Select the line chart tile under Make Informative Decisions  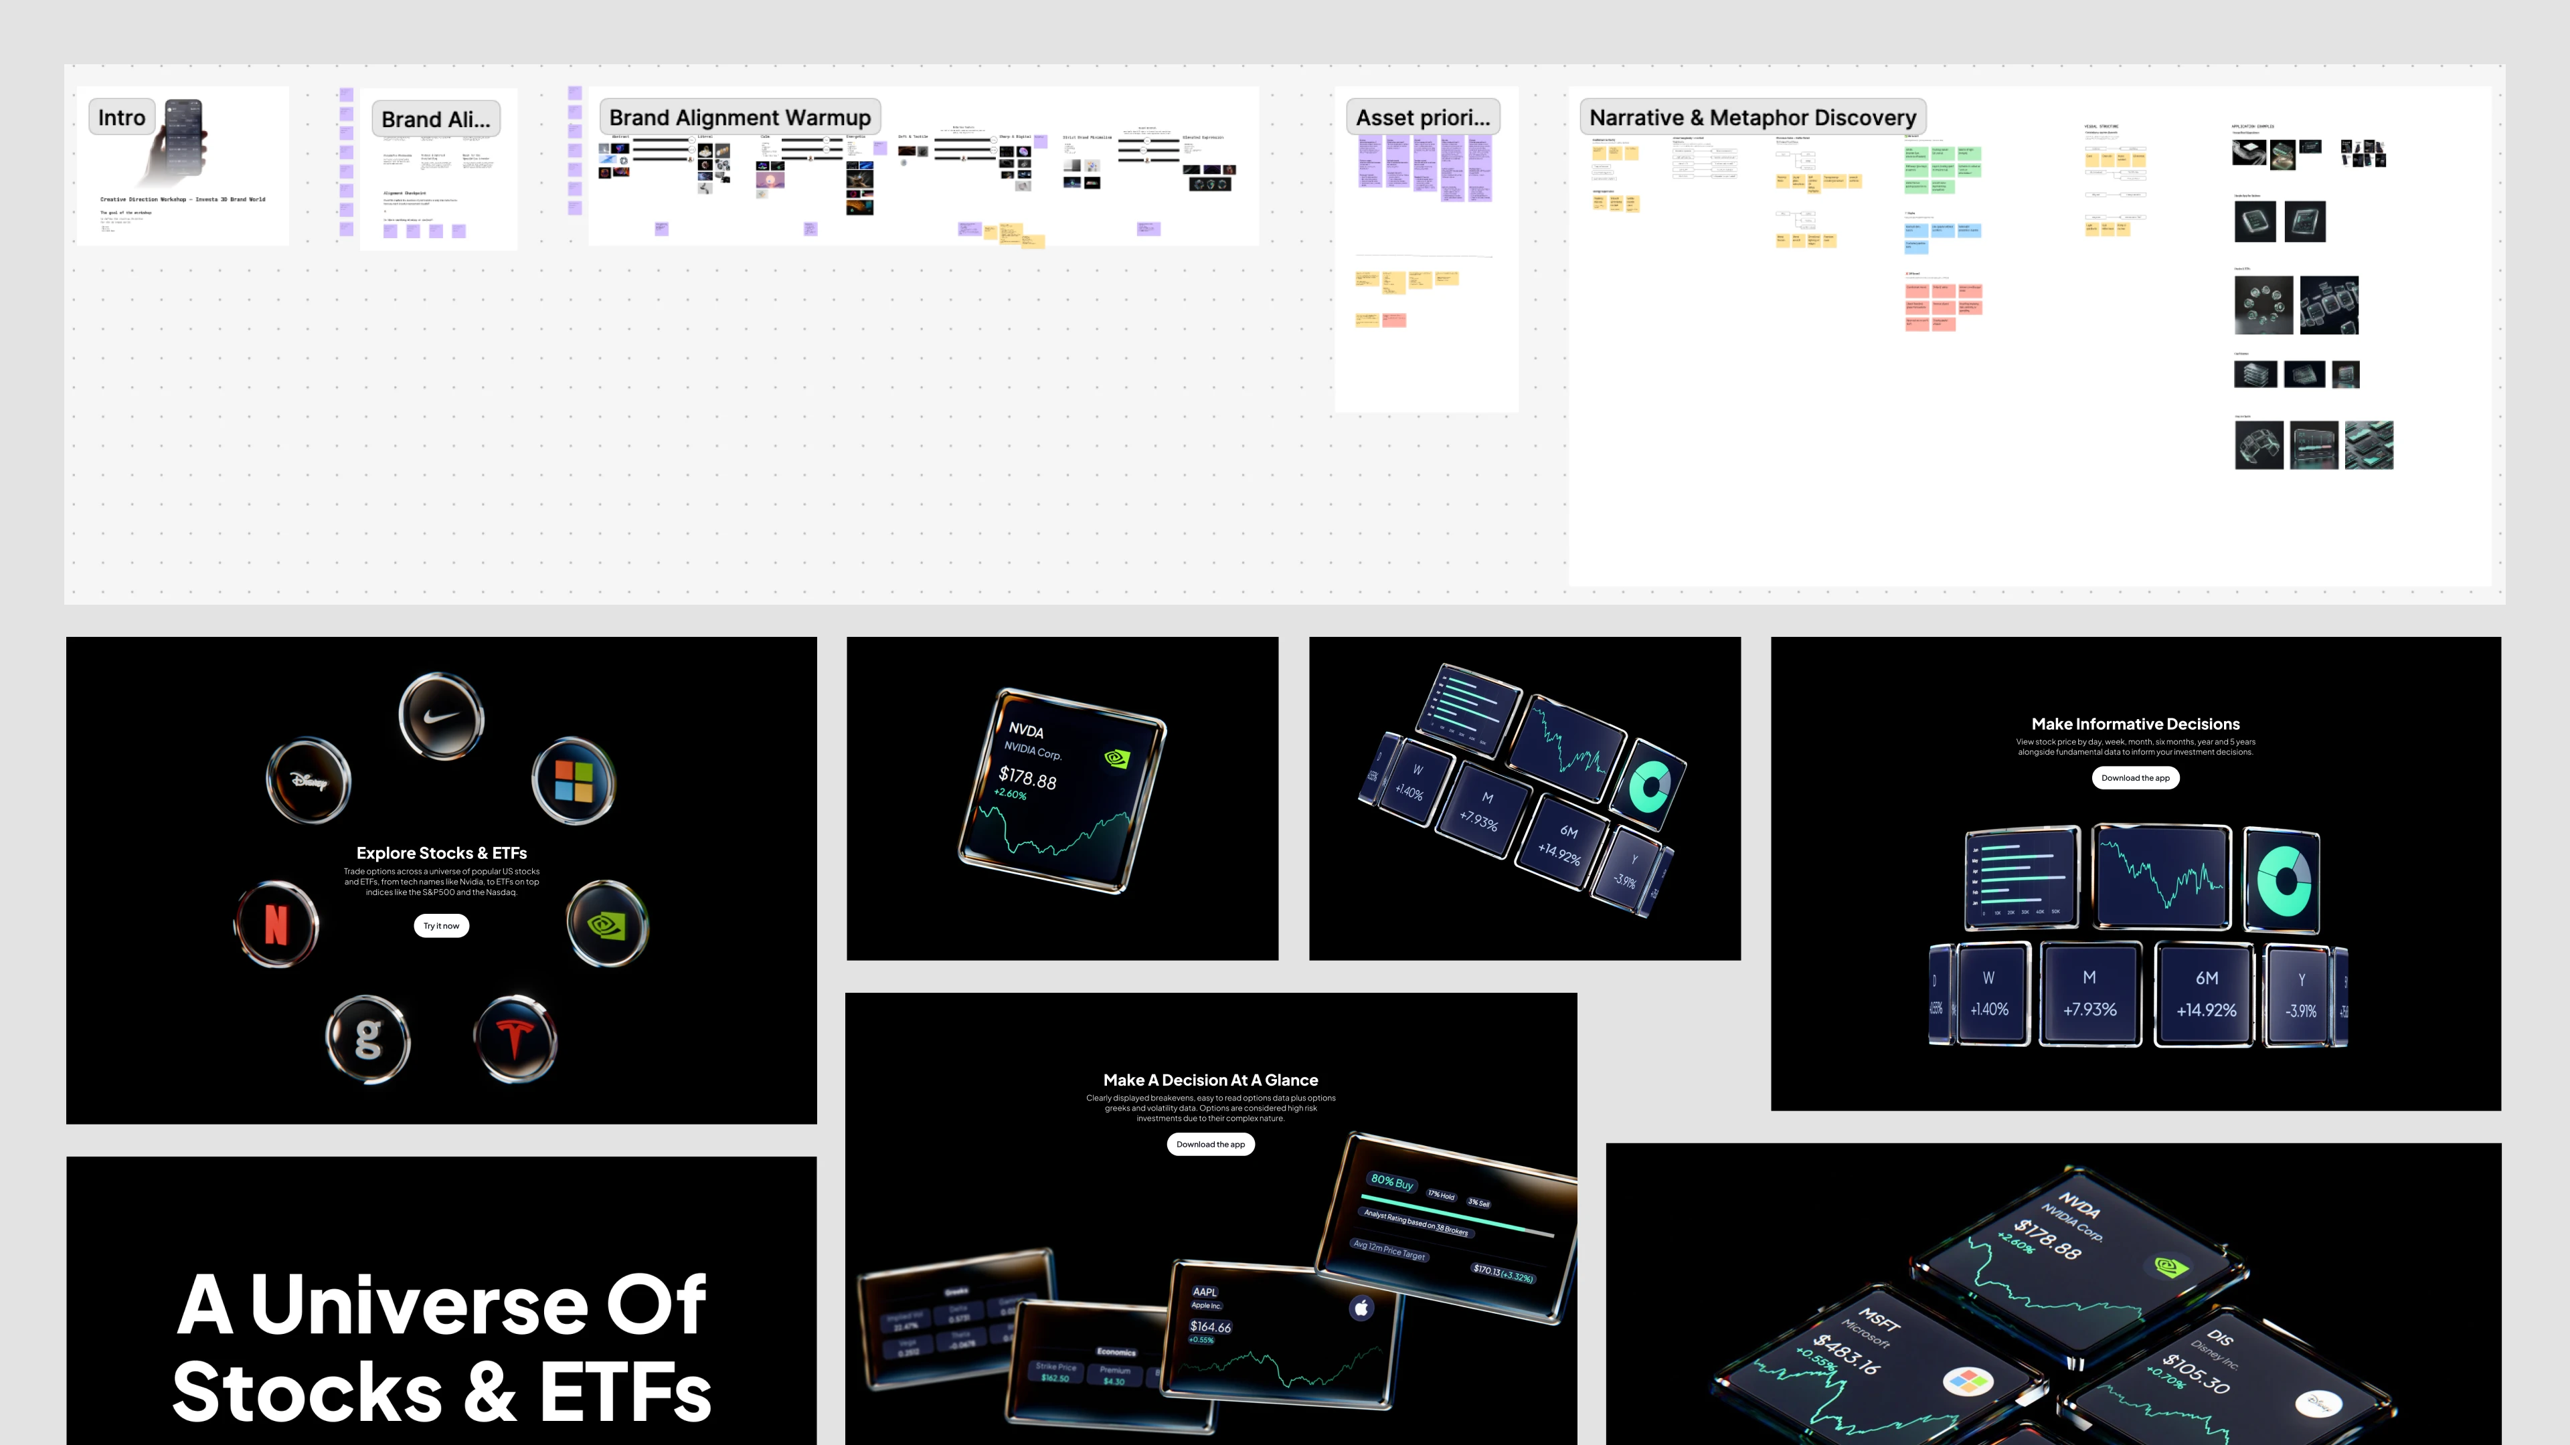(2161, 878)
